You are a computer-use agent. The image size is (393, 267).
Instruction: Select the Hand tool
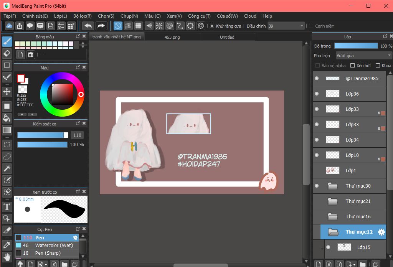7,257
